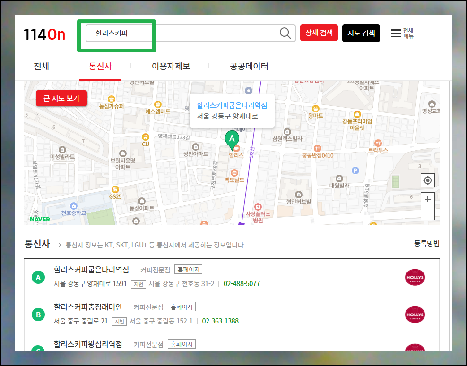This screenshot has height=366, width=467.
Task: Click the 114On logo
Action: 44,34
